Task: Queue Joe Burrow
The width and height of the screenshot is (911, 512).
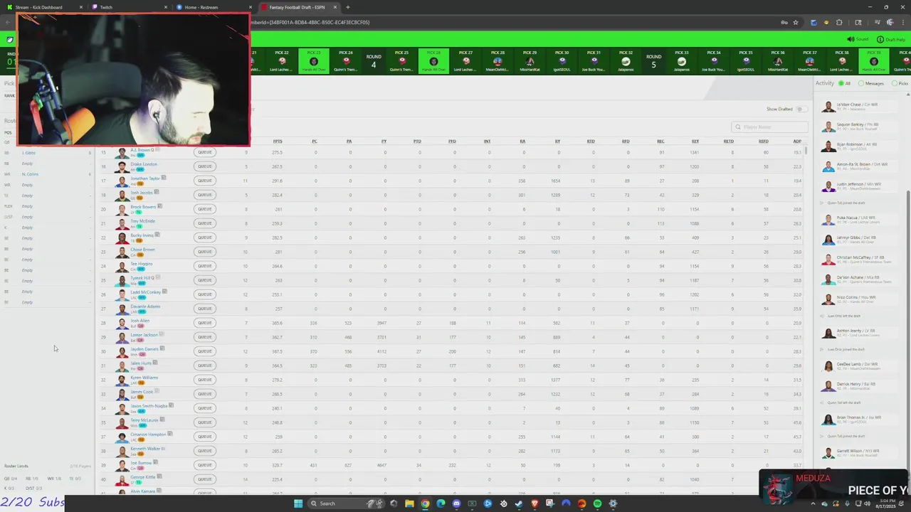Action: (205, 465)
